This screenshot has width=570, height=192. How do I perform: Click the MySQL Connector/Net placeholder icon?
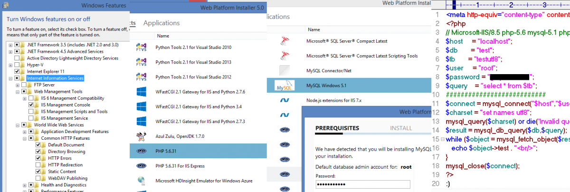point(285,71)
